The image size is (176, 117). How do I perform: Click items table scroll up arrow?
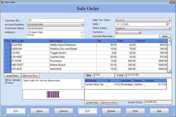(x=170, y=40)
